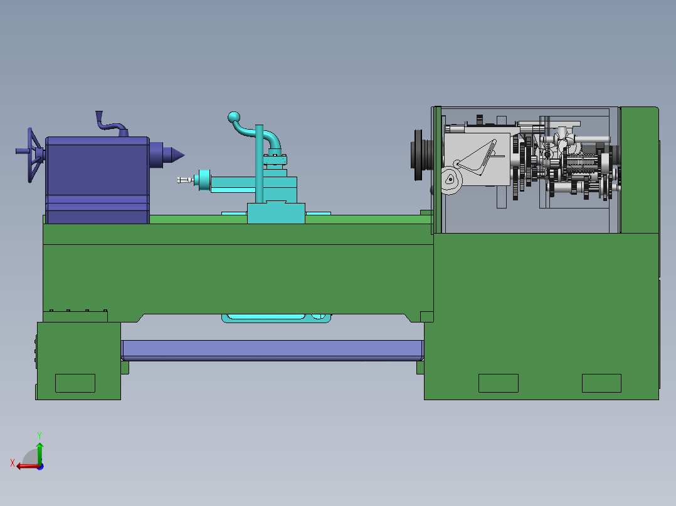Click the green headstock base cabinet

coord(542,316)
